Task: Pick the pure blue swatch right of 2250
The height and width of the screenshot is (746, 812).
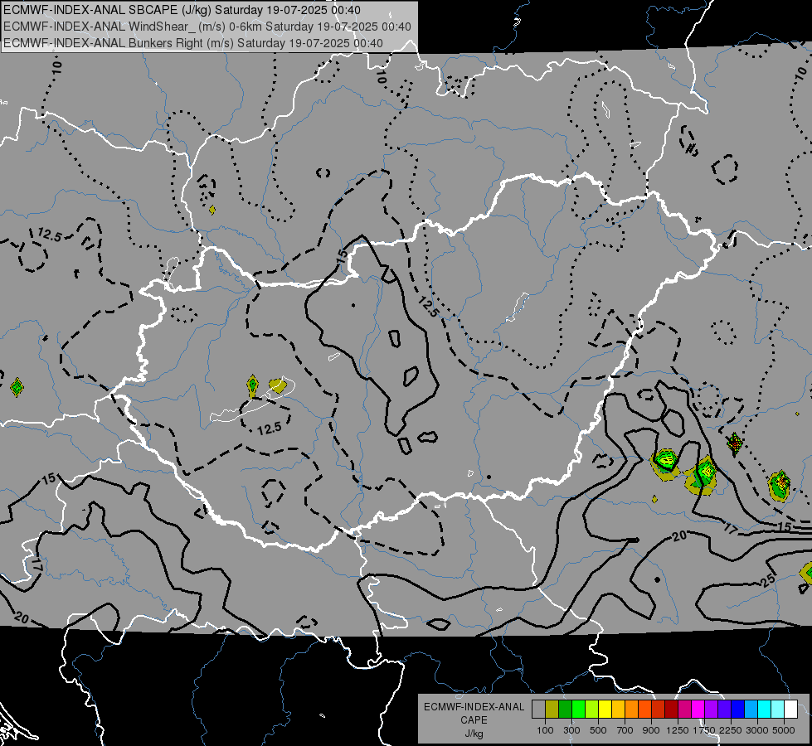Action: [x=738, y=710]
